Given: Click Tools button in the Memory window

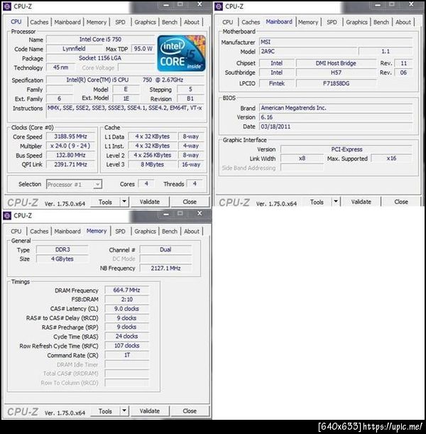Looking at the screenshot, I should pos(105,411).
